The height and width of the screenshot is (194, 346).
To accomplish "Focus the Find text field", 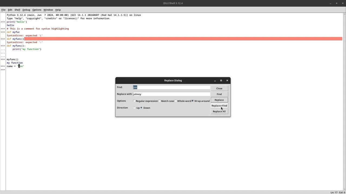I will (171, 87).
